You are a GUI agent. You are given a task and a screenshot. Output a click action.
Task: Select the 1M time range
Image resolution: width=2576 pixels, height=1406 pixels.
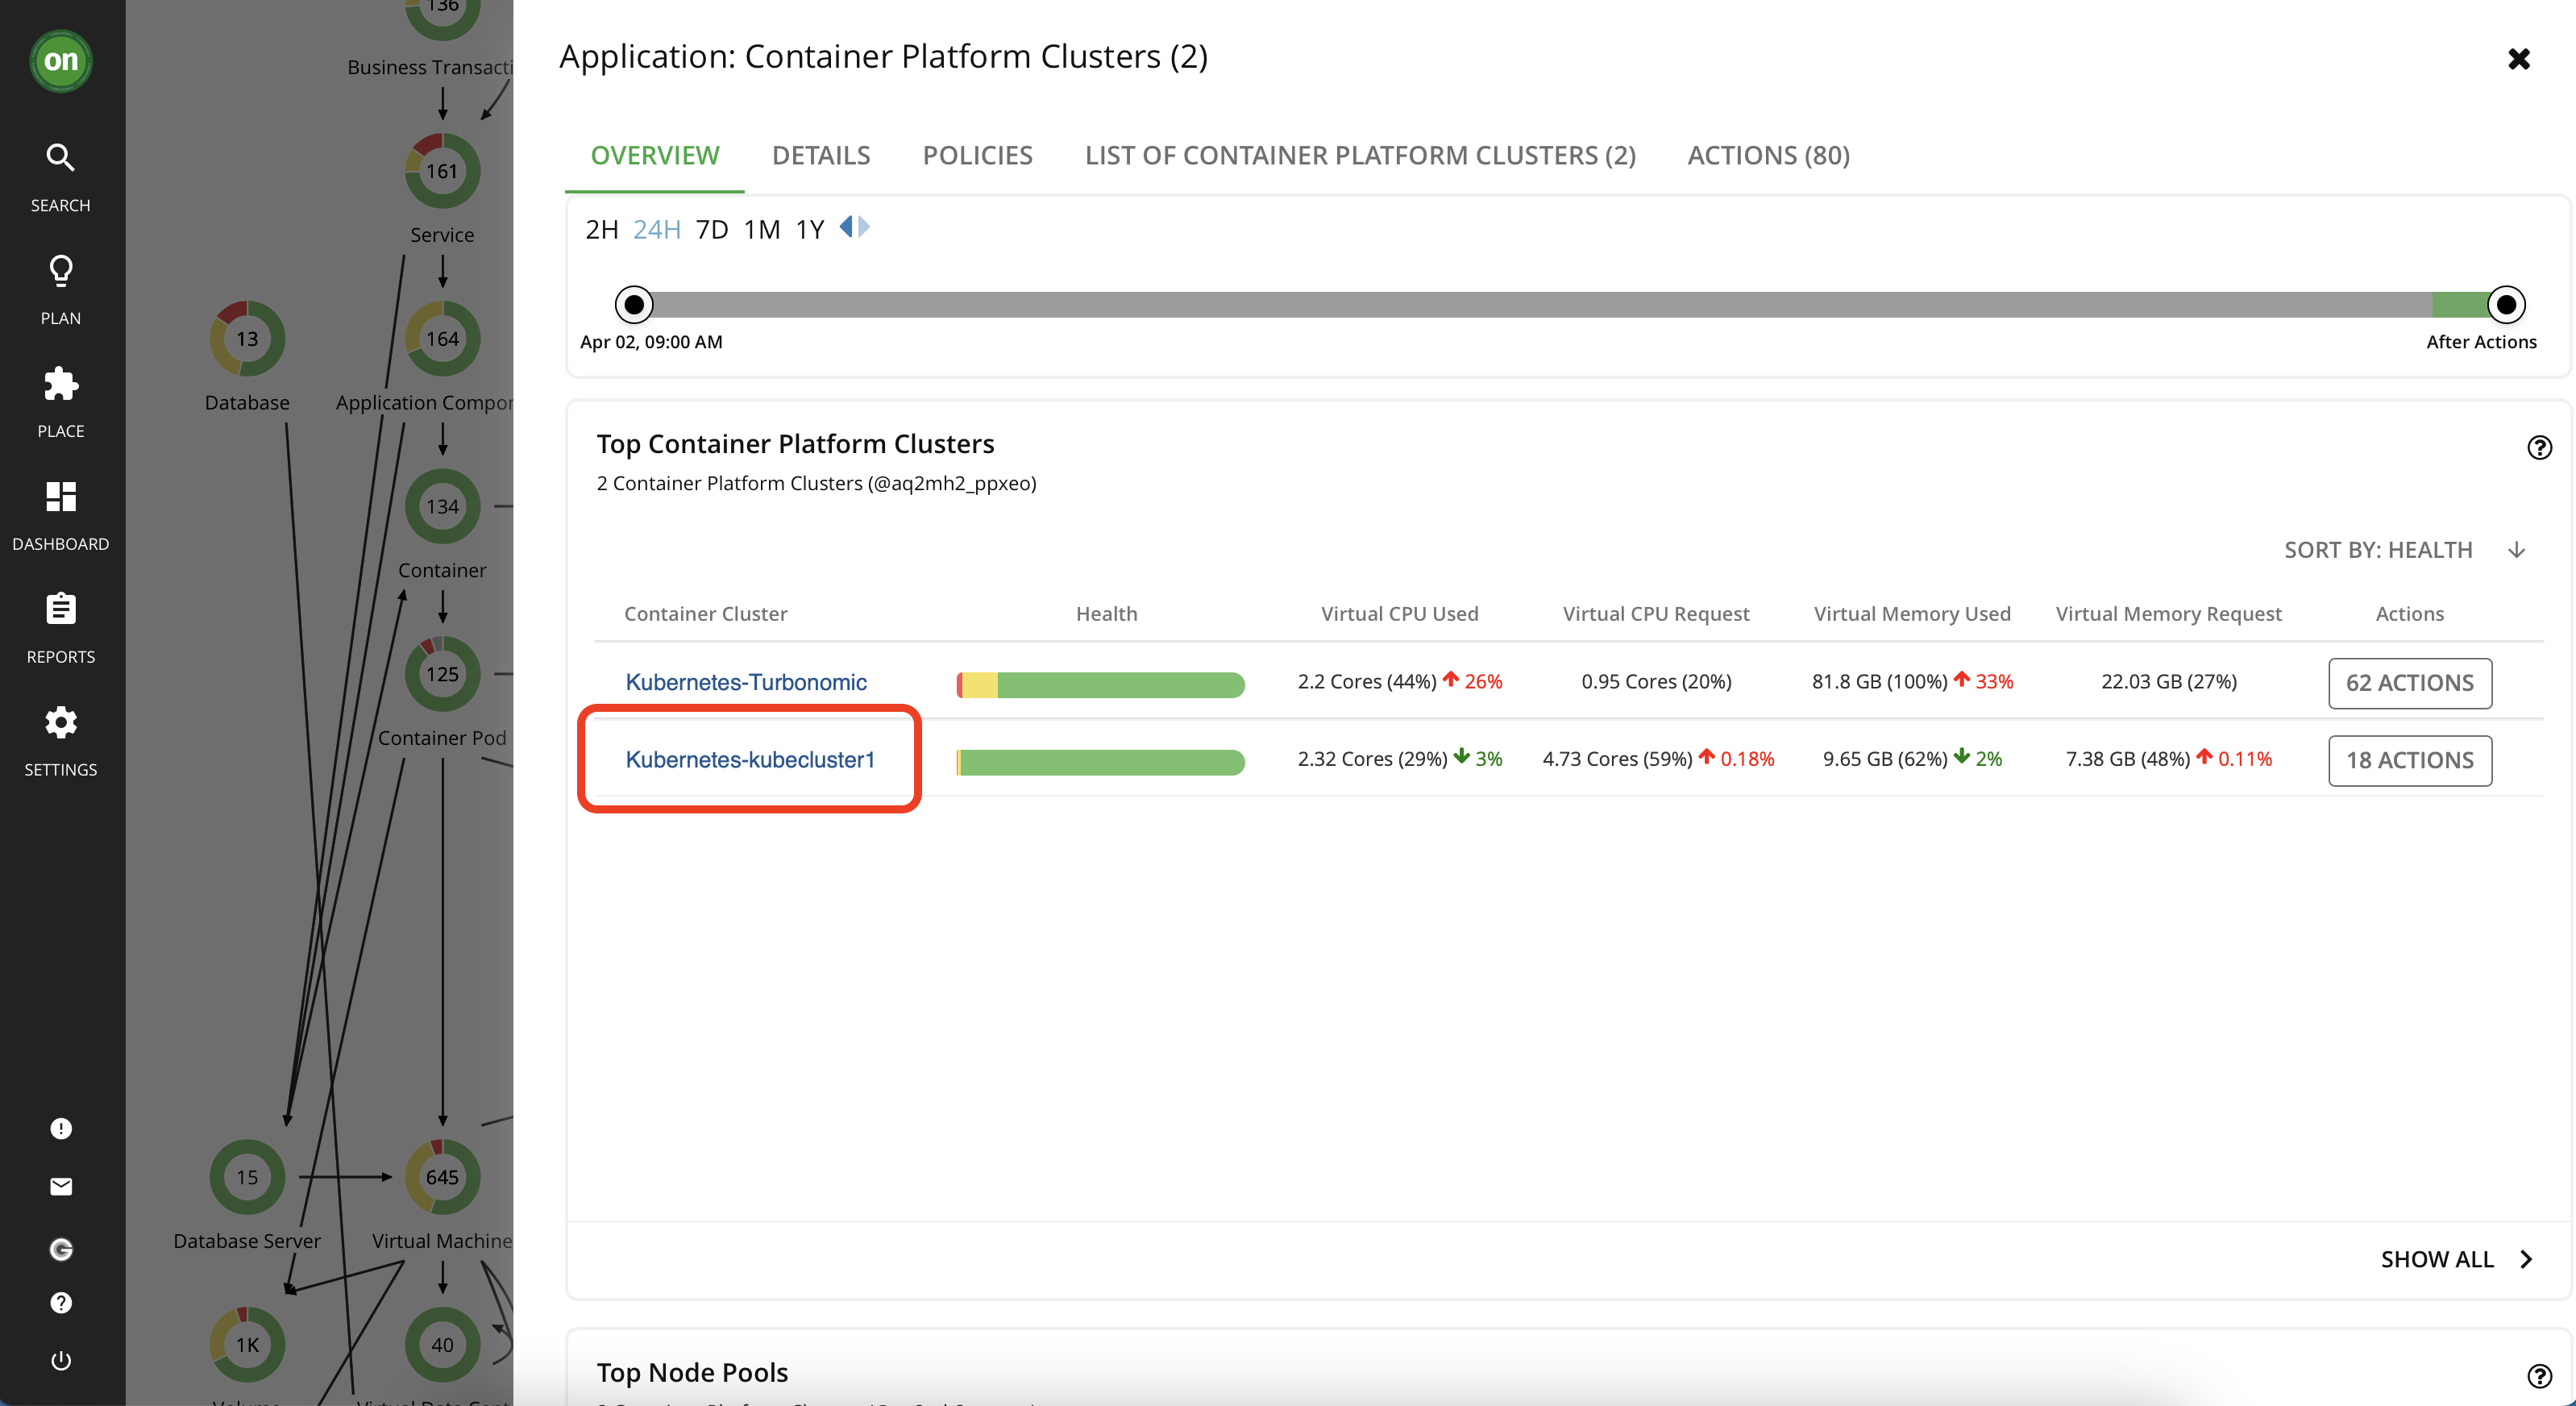pyautogui.click(x=762, y=229)
